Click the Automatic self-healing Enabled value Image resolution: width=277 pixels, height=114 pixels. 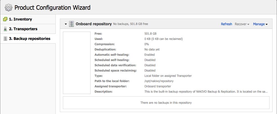pos(150,55)
